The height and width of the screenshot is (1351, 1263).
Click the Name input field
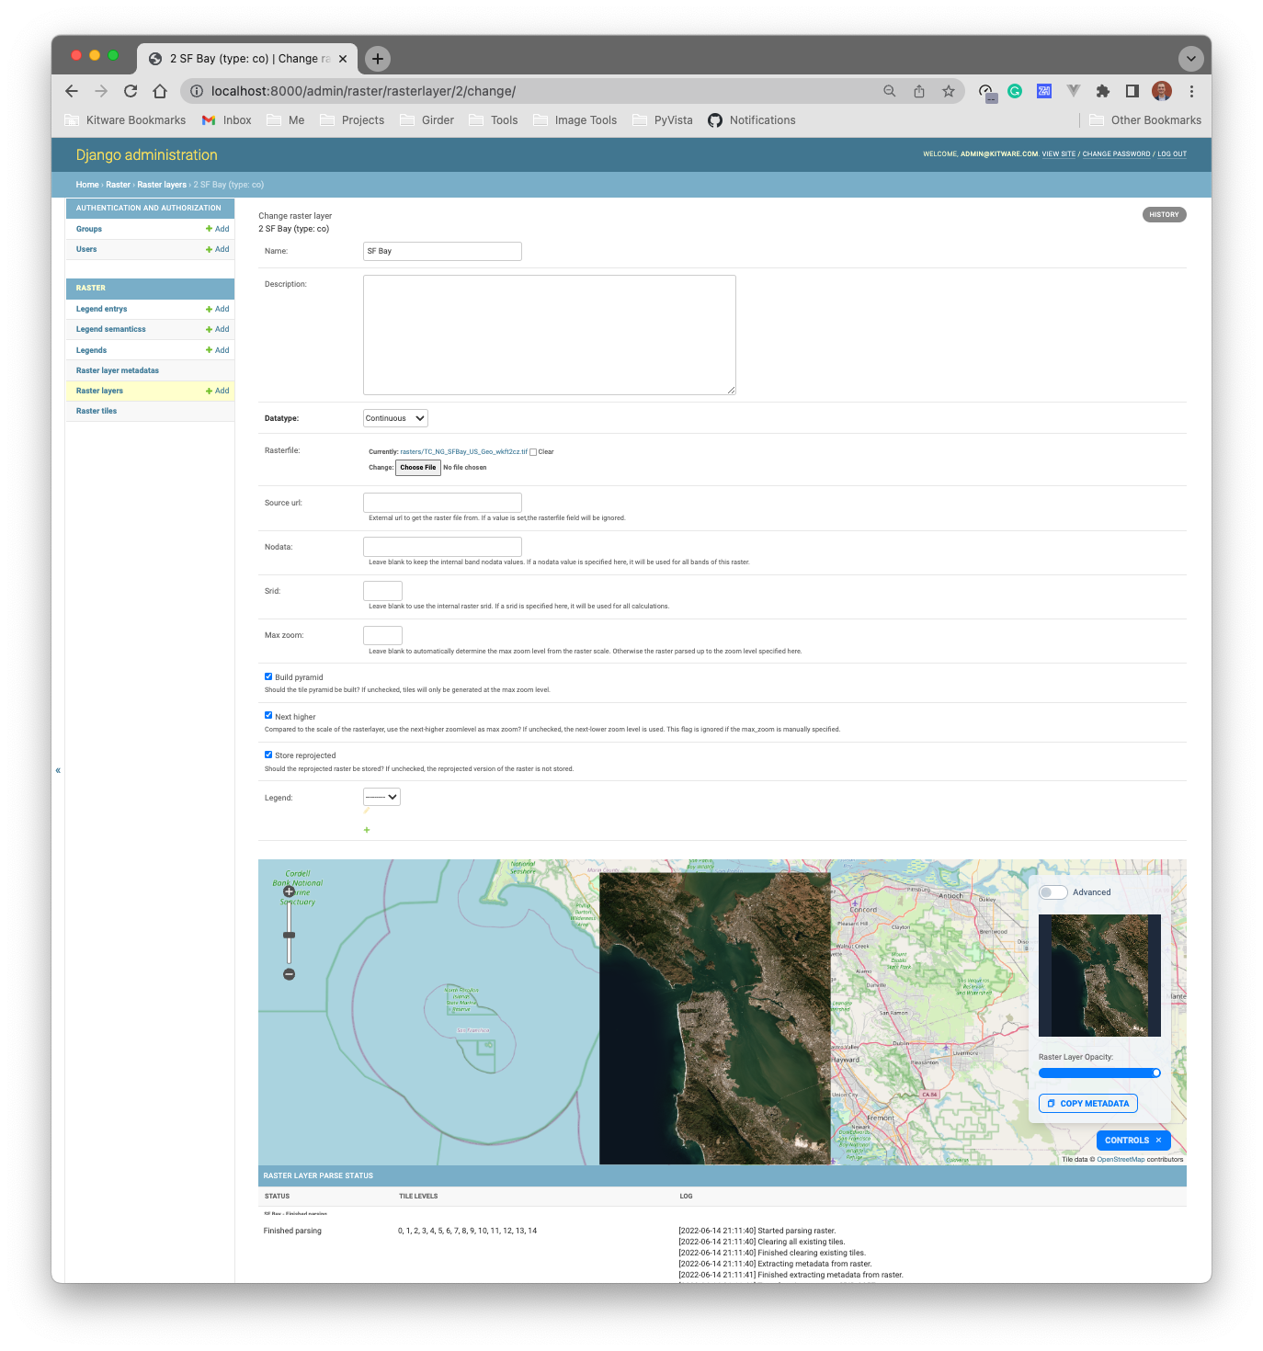tap(442, 251)
